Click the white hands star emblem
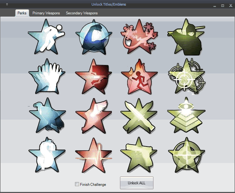 pyautogui.click(x=47, y=76)
